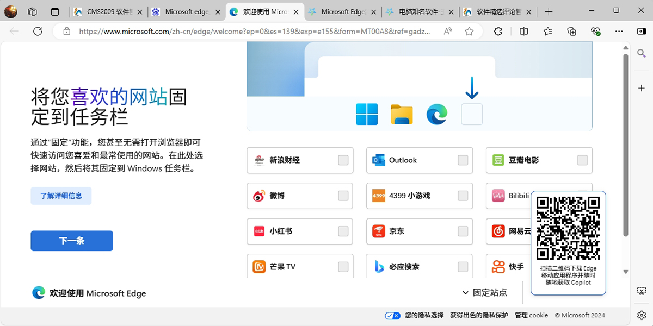
Task: Open Settings and more ellipsis menu
Action: [620, 32]
